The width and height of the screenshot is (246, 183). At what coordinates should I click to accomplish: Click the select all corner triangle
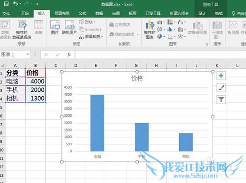pyautogui.click(x=2, y=66)
